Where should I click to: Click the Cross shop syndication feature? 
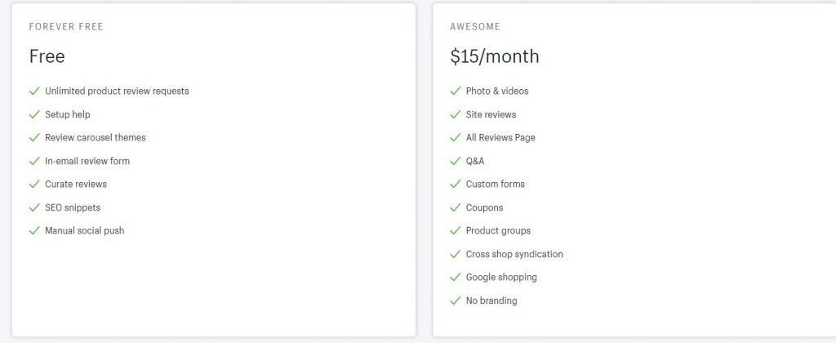coord(514,254)
